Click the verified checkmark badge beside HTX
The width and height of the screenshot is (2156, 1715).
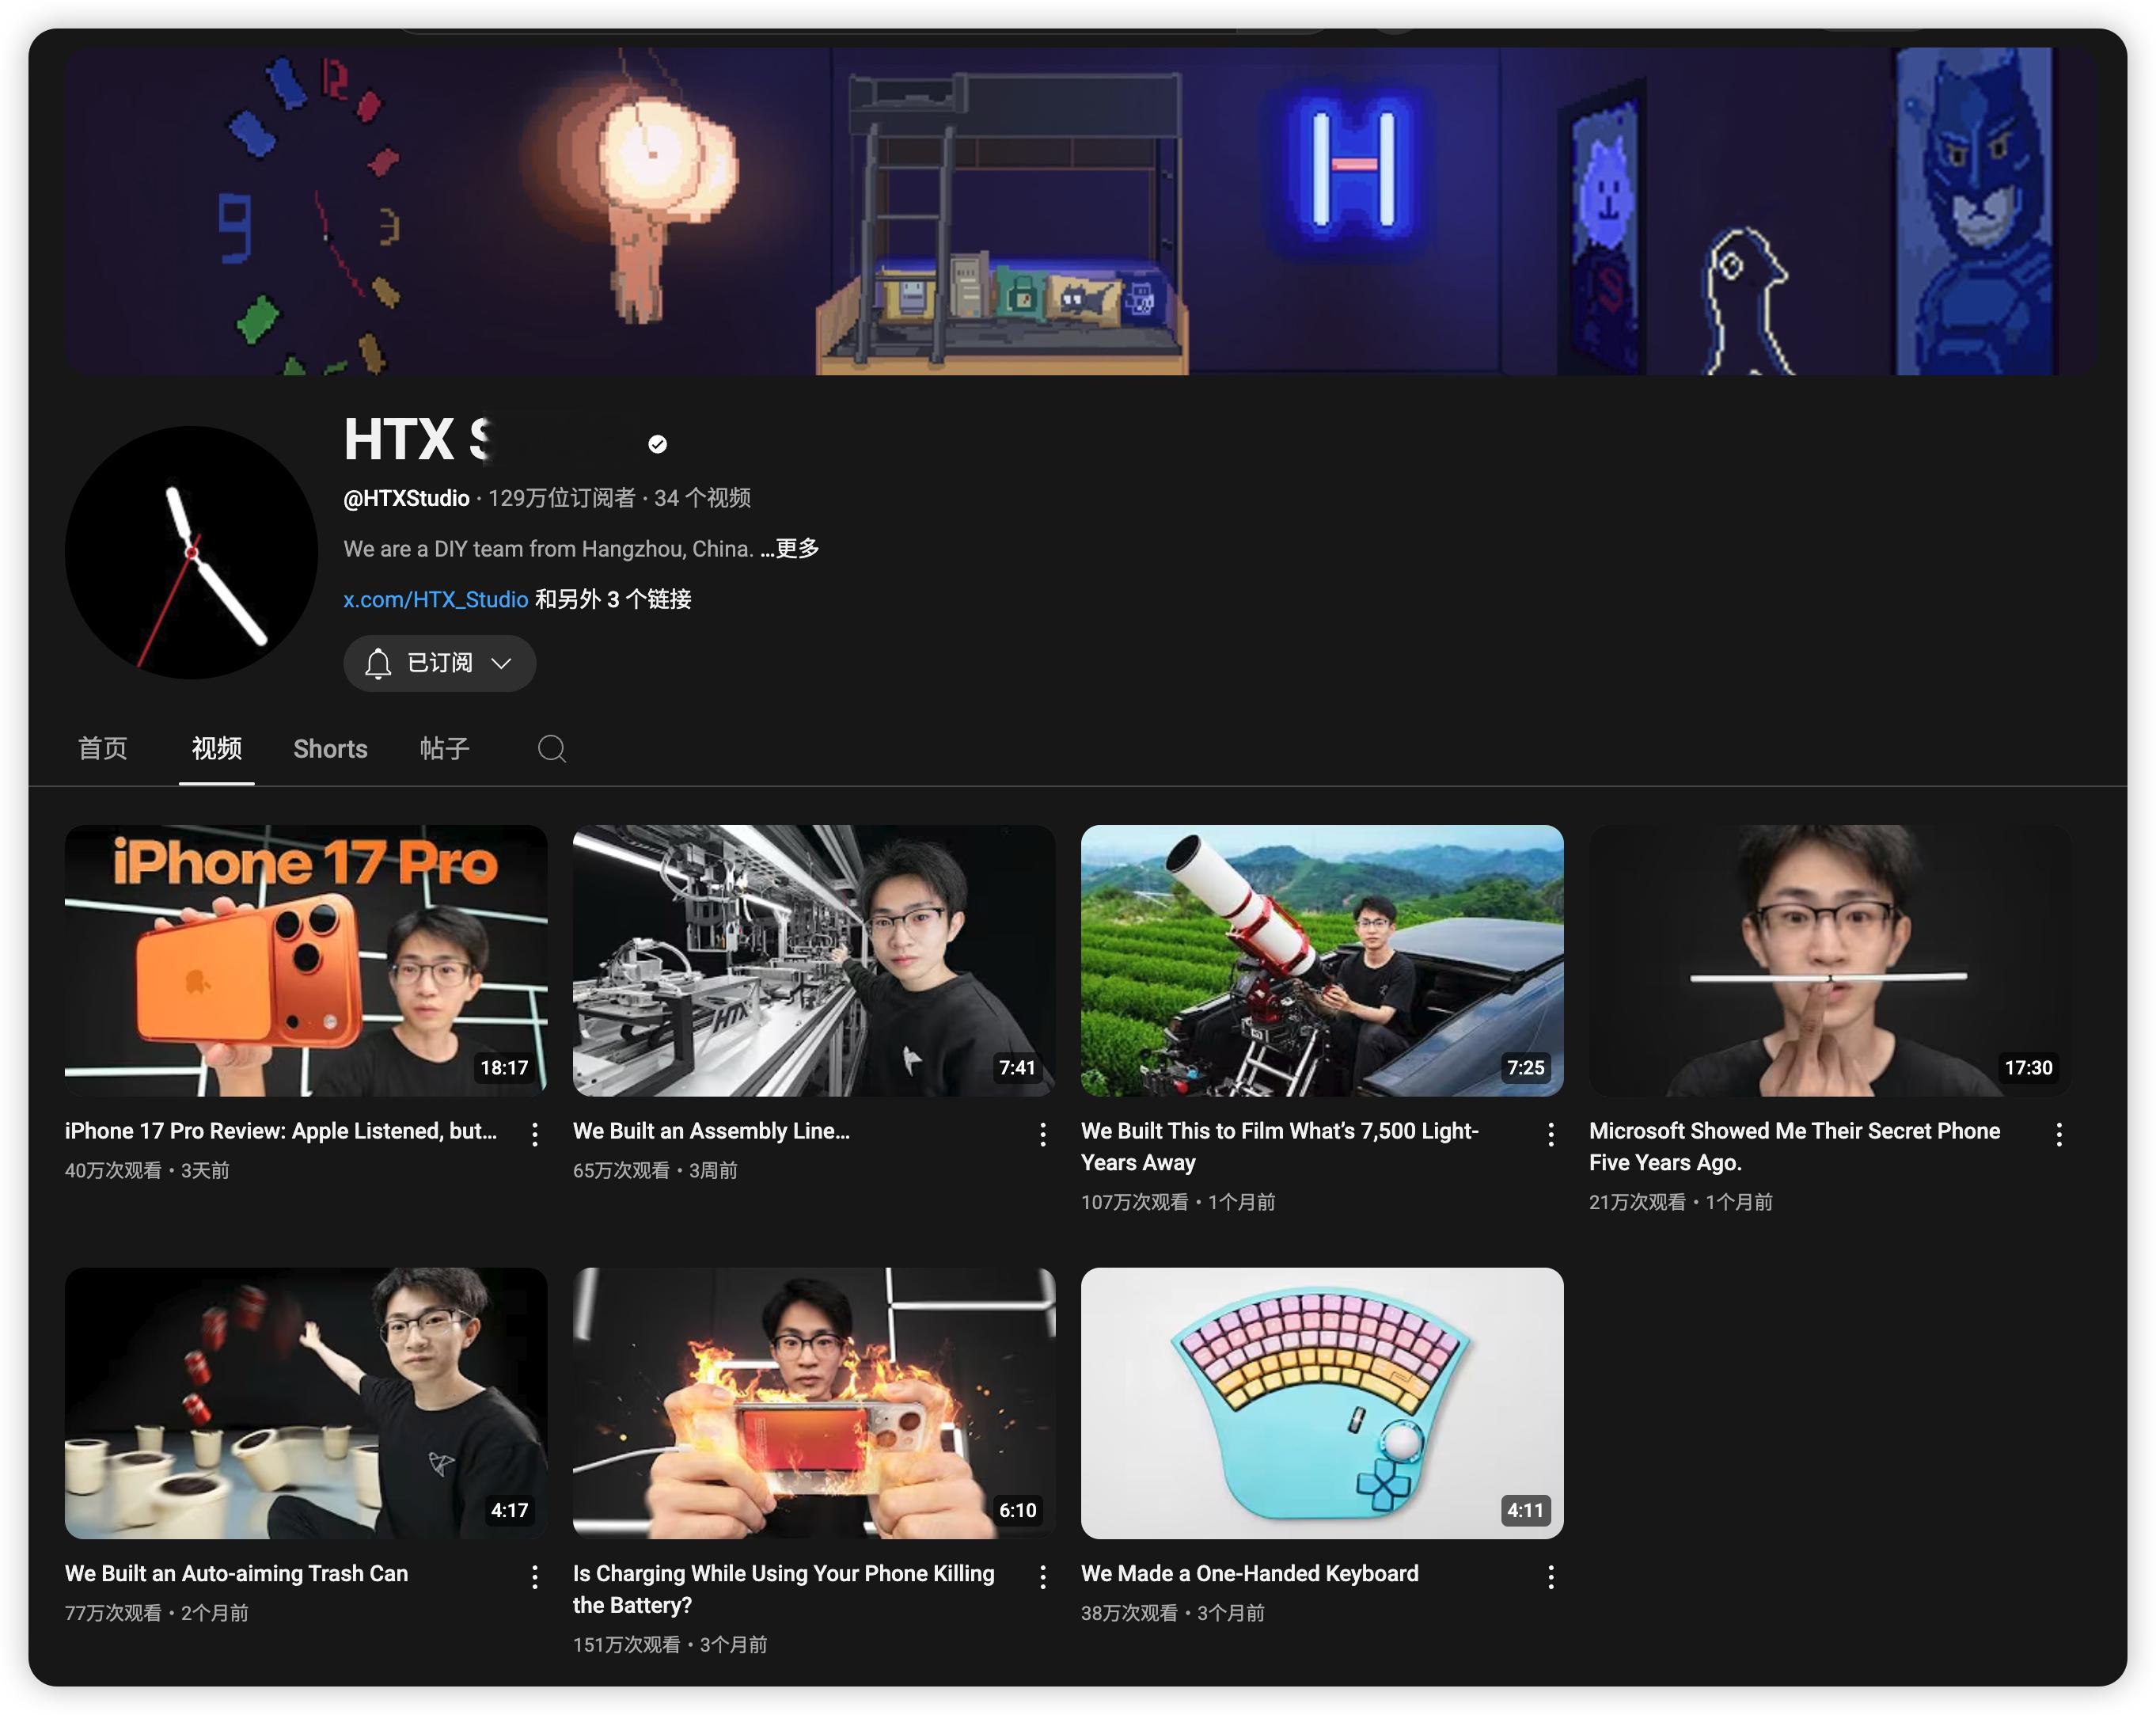(657, 444)
